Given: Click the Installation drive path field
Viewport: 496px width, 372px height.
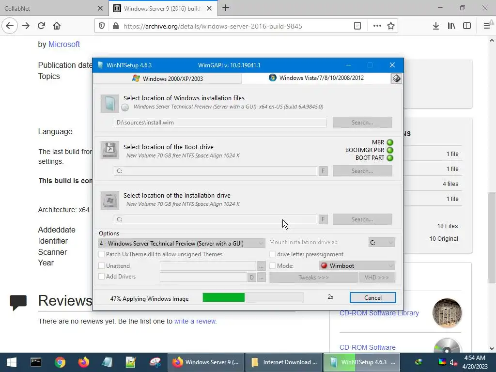Looking at the screenshot, I should (215, 219).
